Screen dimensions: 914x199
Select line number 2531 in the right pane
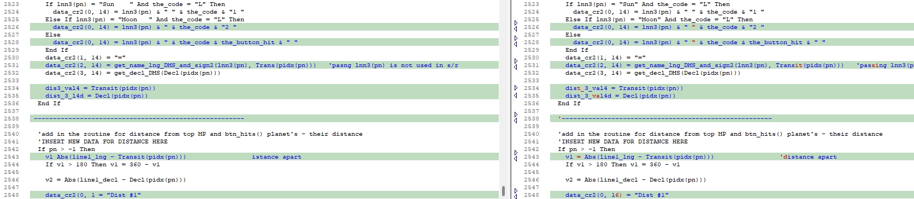(531, 65)
